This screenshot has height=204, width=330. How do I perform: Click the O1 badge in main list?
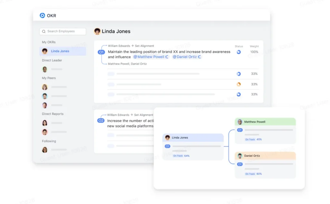coord(101,52)
